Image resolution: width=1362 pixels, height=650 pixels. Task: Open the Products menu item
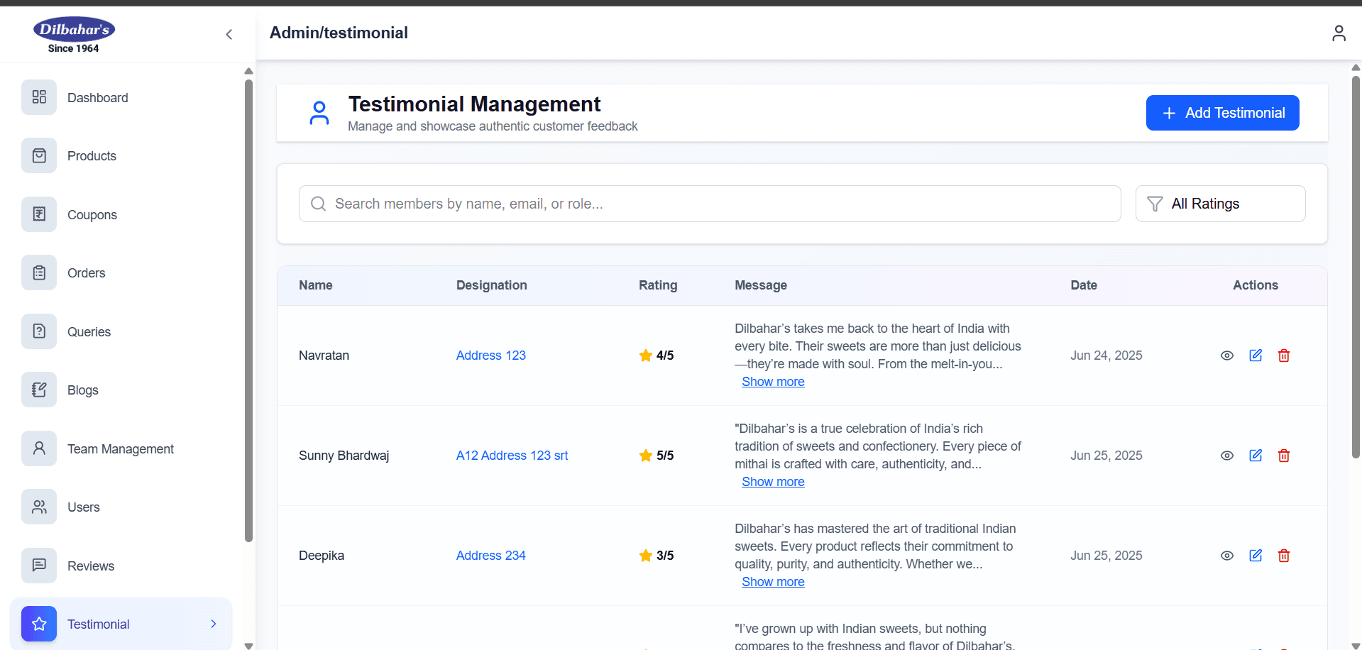(x=121, y=155)
